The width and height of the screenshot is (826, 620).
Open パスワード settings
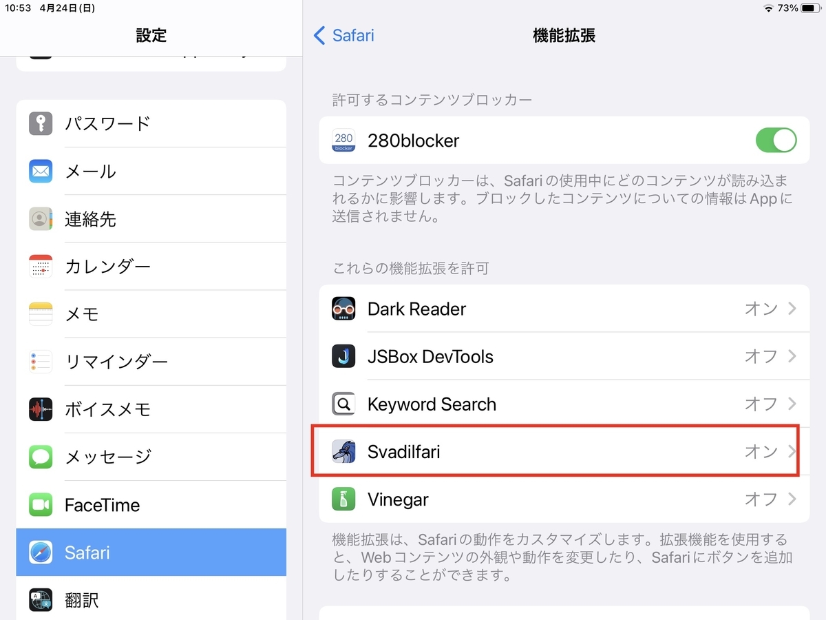(151, 123)
